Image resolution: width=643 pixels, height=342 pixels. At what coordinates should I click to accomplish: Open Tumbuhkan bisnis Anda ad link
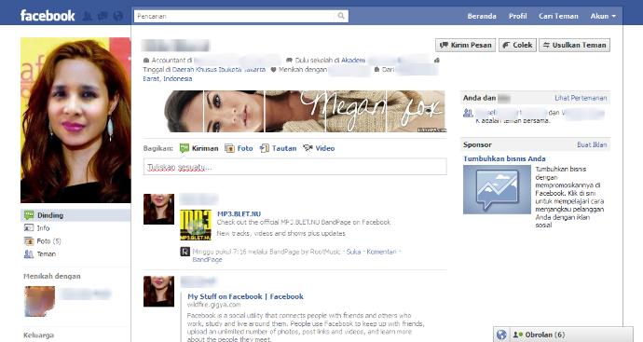coord(504,158)
